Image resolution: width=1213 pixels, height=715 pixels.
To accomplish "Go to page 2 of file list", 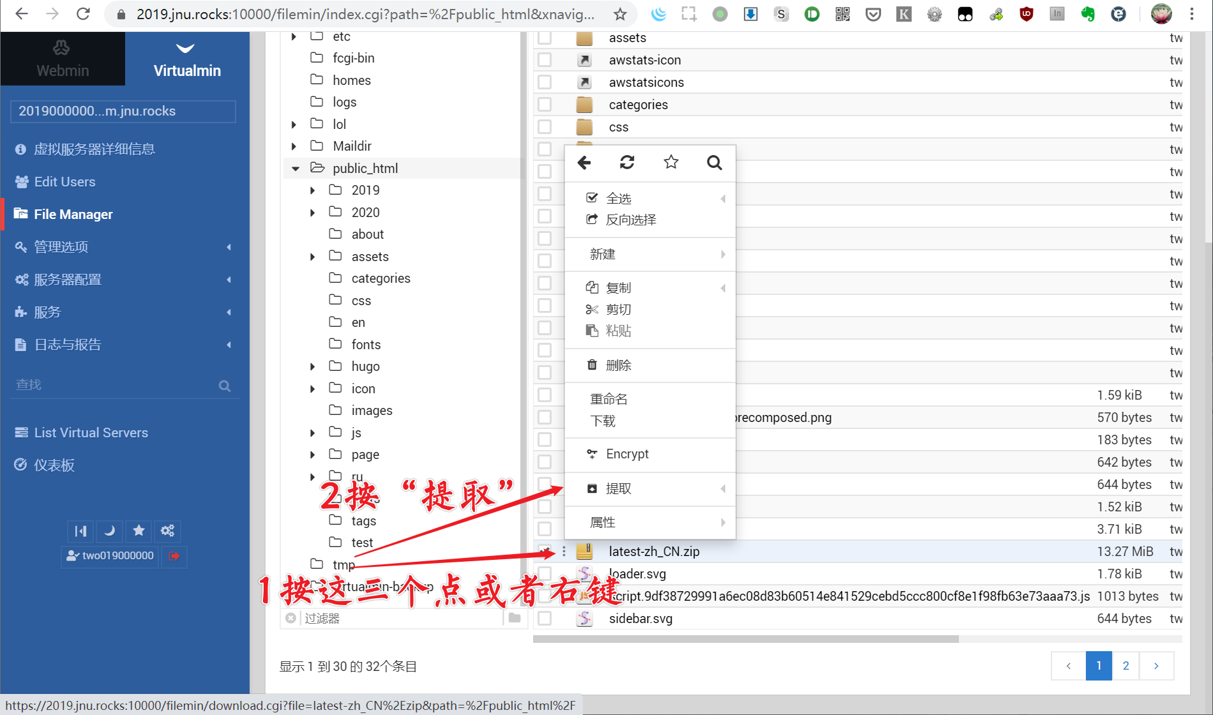I will (x=1126, y=666).
